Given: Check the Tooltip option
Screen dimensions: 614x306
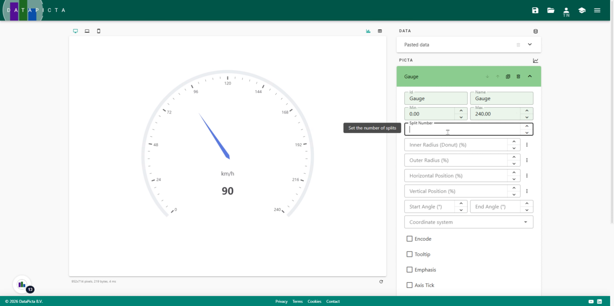Looking at the screenshot, I should pos(409,254).
